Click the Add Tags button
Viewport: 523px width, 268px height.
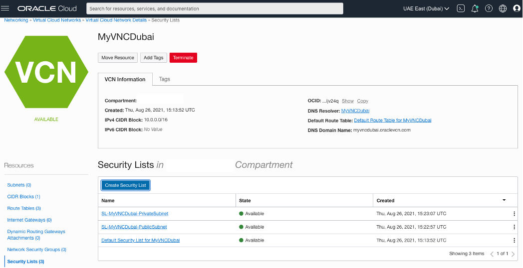click(153, 58)
